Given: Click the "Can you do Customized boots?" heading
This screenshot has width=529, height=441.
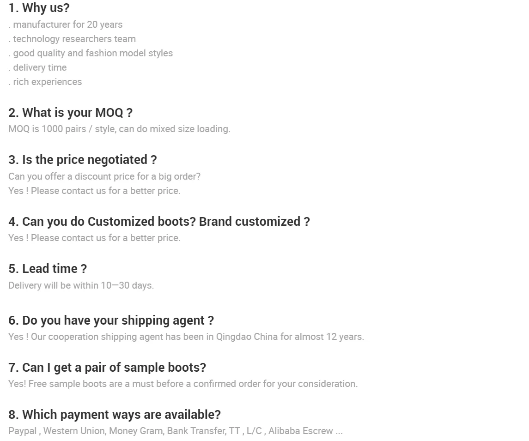Looking at the screenshot, I should coord(159,222).
